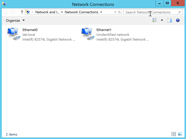
Task: Click the Network Connections breadcrumb
Action: tap(81, 12)
